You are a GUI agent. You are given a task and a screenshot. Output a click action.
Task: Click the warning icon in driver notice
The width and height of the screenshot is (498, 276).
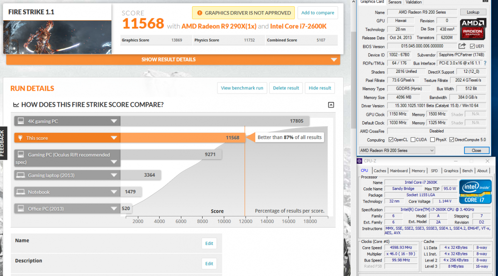coord(200,13)
